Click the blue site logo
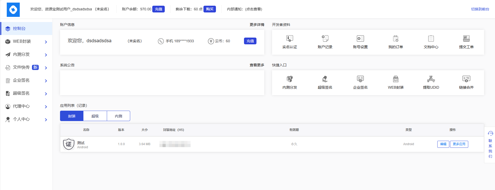 click(13, 10)
